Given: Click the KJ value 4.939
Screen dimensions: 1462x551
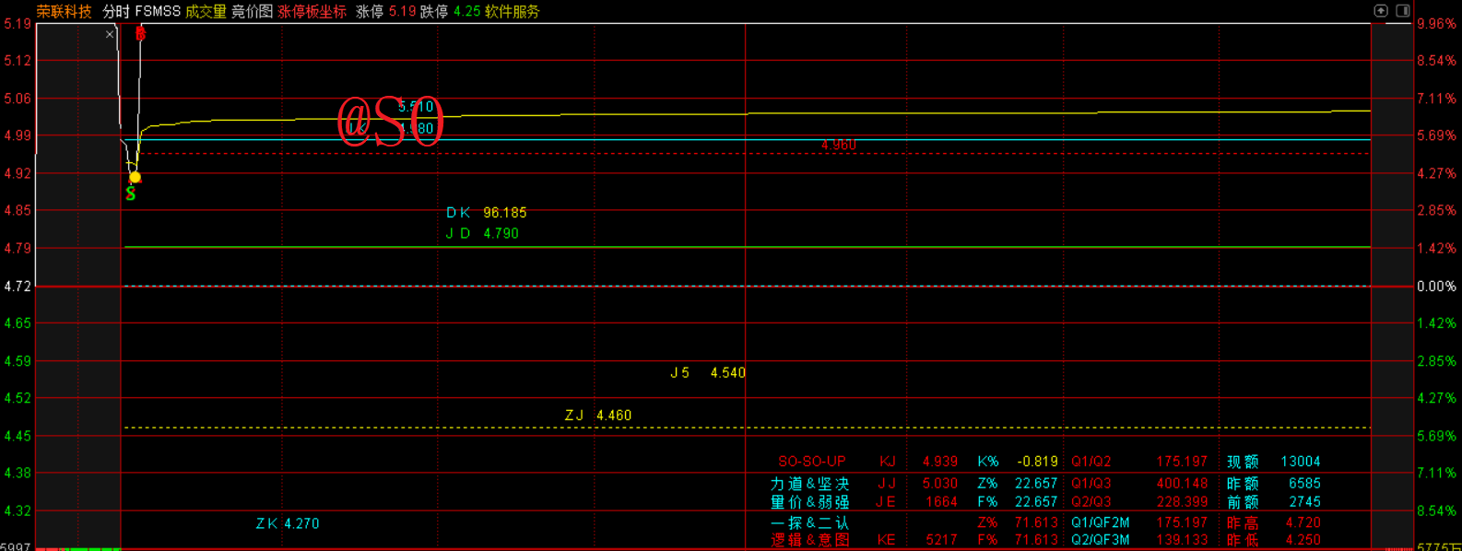Looking at the screenshot, I should [x=940, y=462].
